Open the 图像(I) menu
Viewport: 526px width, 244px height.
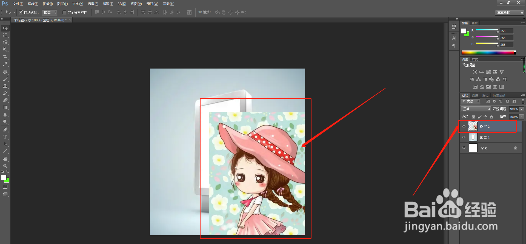[48, 4]
